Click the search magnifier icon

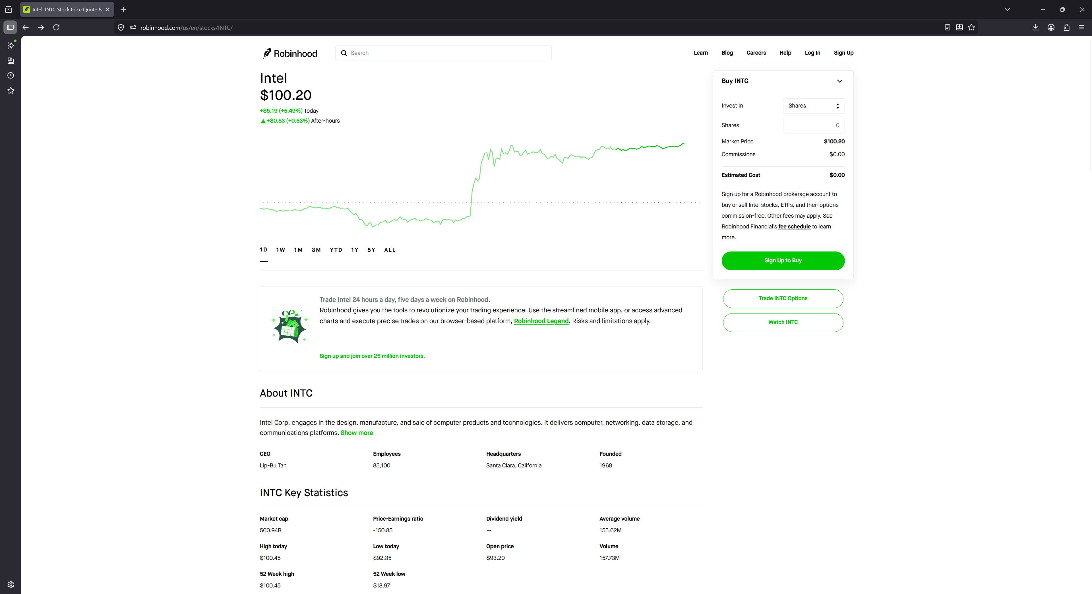point(344,53)
